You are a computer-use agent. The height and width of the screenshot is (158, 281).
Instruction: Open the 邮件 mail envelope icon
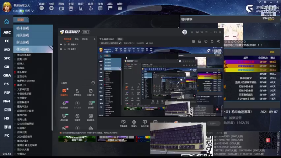120,8
